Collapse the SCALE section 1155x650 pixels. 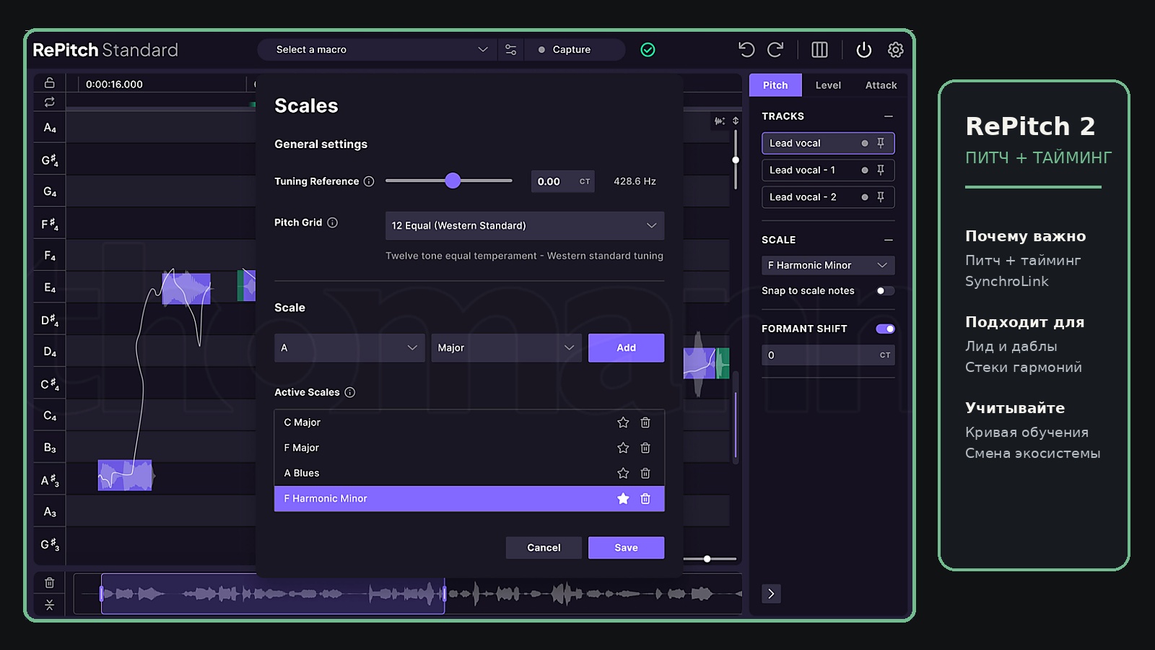tap(889, 240)
